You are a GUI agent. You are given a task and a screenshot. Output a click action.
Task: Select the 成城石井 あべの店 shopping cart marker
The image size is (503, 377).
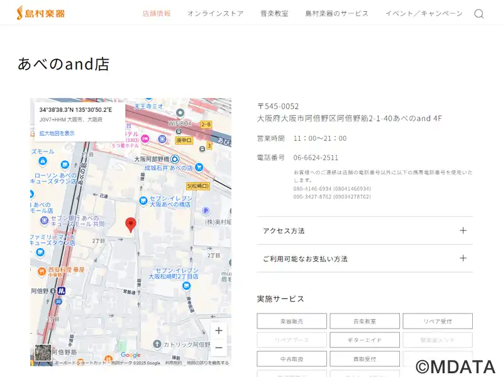pos(199,167)
